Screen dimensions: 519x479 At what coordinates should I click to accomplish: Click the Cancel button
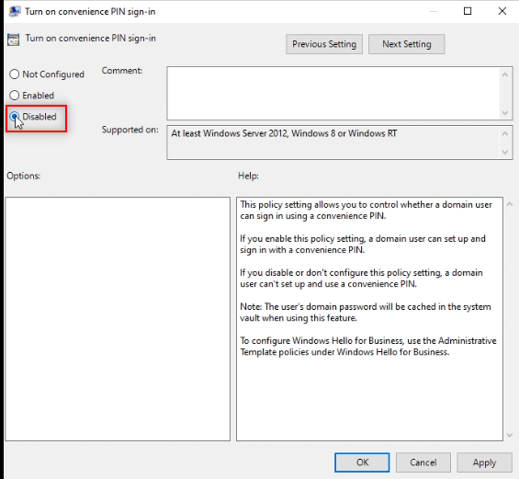(x=423, y=462)
